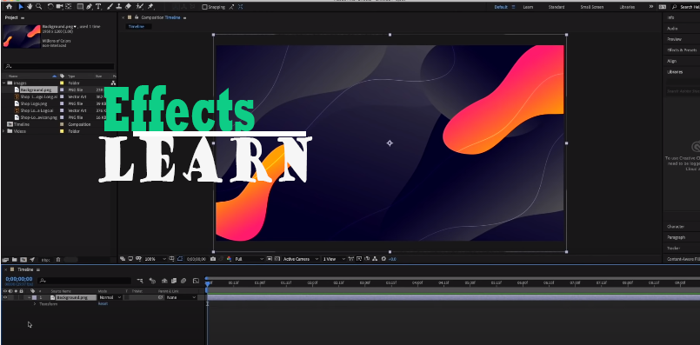Open the Active Camera view dropdown
The width and height of the screenshot is (700, 345).
pos(302,259)
